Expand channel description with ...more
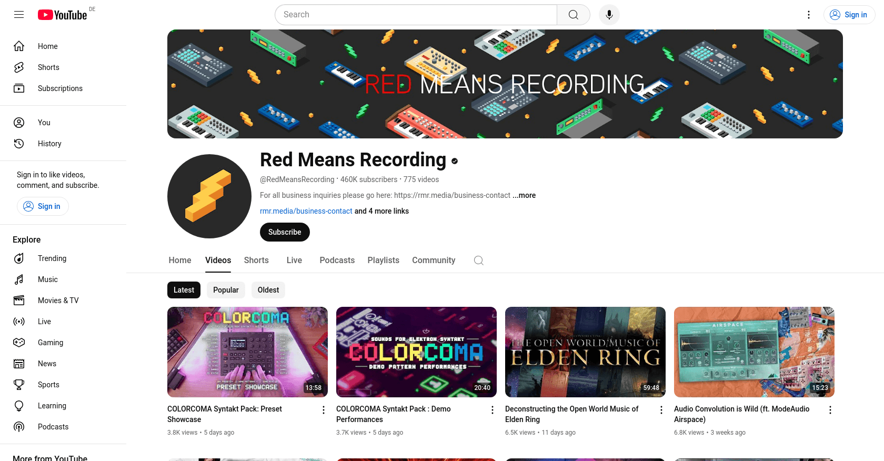The width and height of the screenshot is (884, 461). [524, 195]
